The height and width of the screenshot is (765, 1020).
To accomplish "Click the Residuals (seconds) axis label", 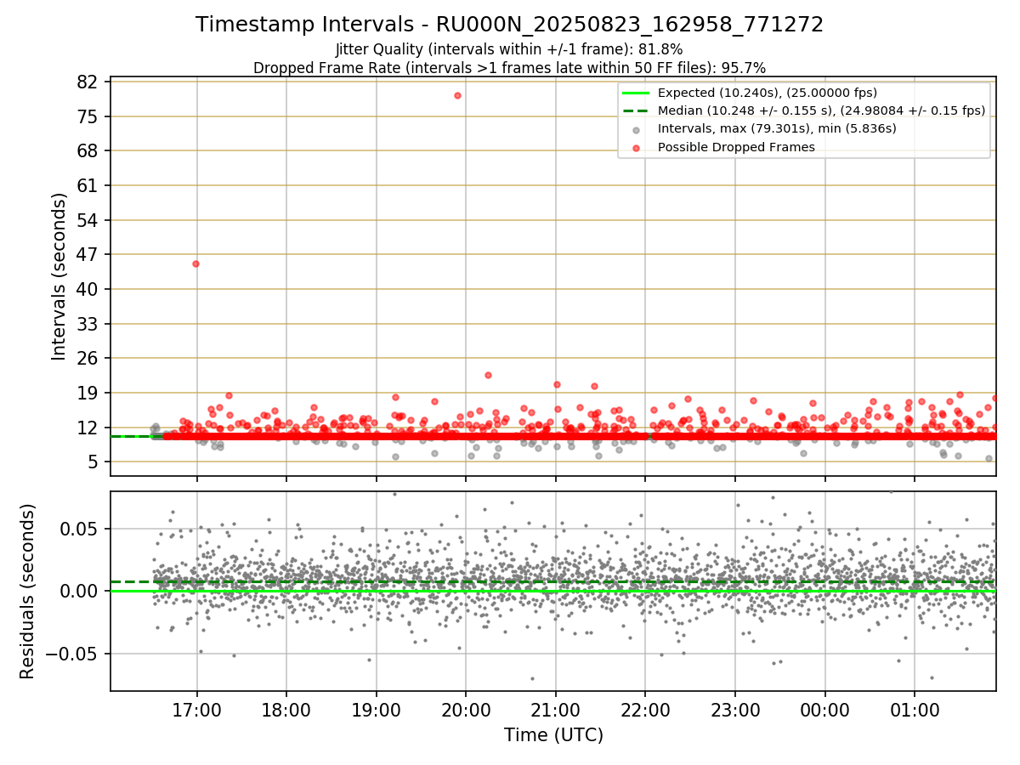I will [27, 591].
